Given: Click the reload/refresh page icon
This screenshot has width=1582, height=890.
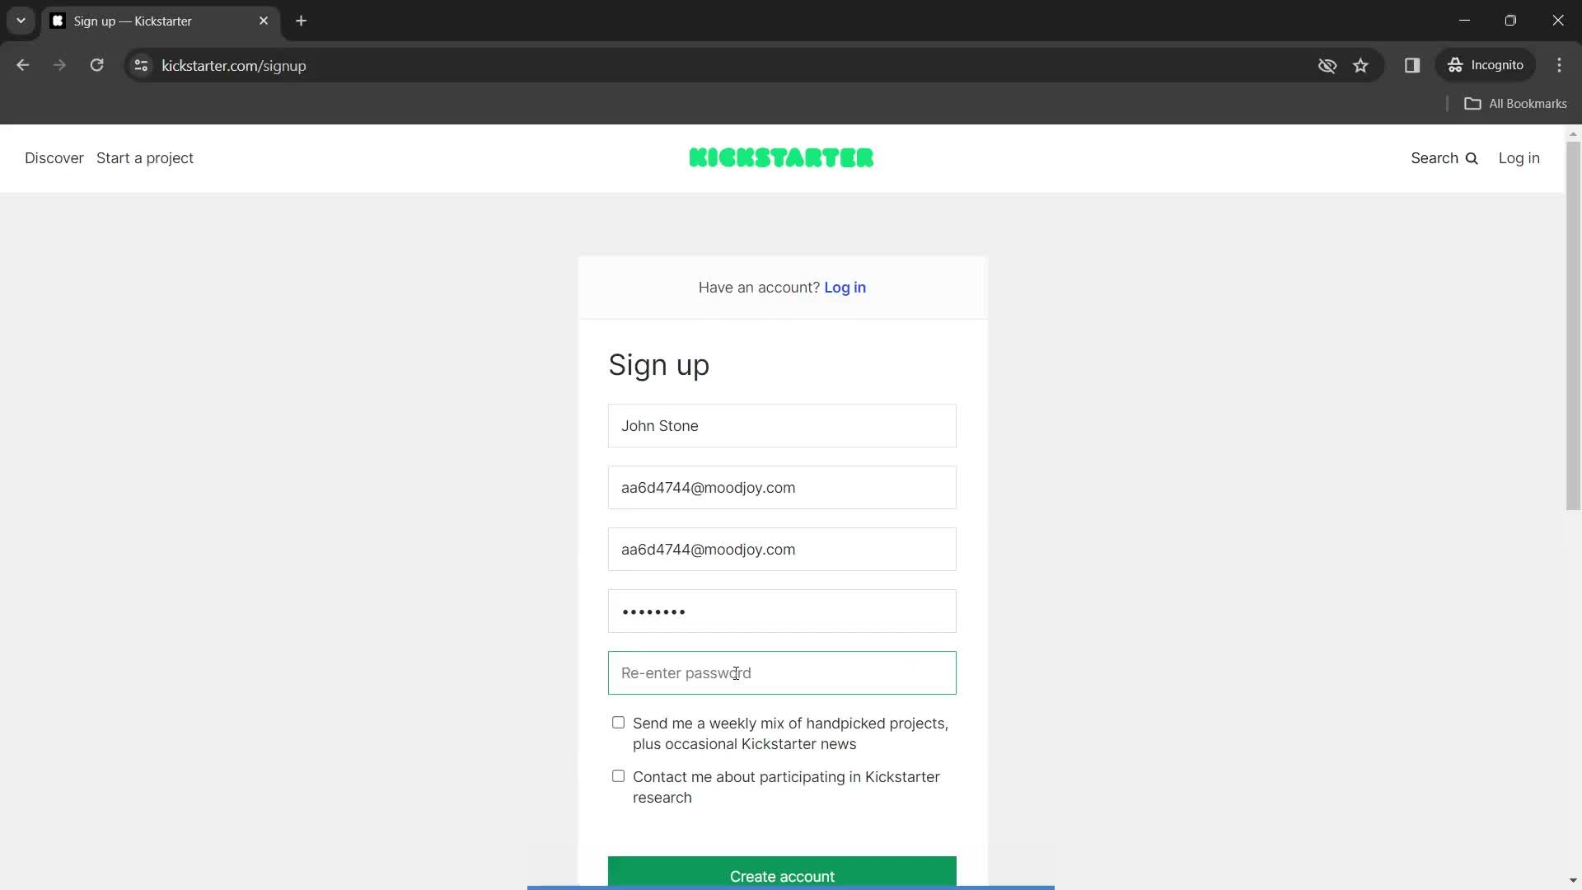Looking at the screenshot, I should point(98,65).
